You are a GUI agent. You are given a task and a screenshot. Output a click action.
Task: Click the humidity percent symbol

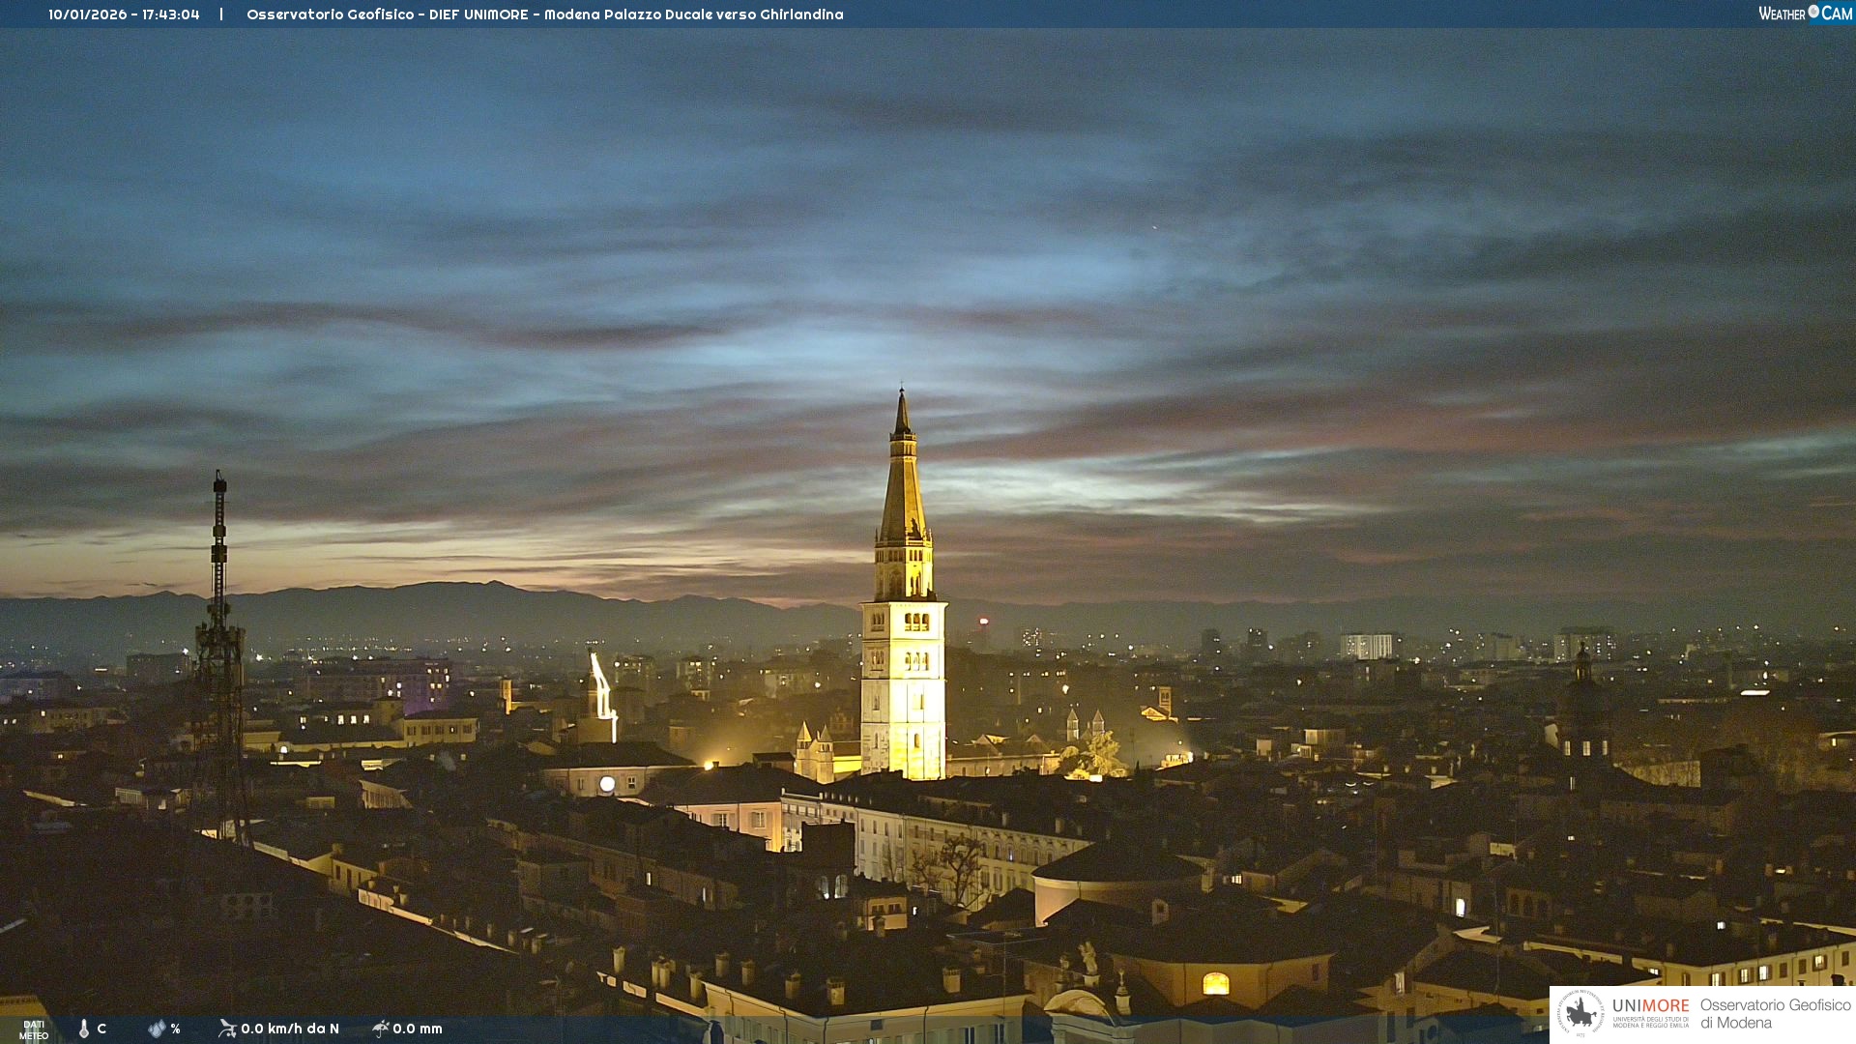click(175, 1029)
